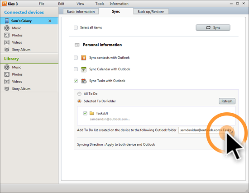Image resolution: width=249 pixels, height=193 pixels.
Task: Click the Sync button
Action: click(213, 28)
